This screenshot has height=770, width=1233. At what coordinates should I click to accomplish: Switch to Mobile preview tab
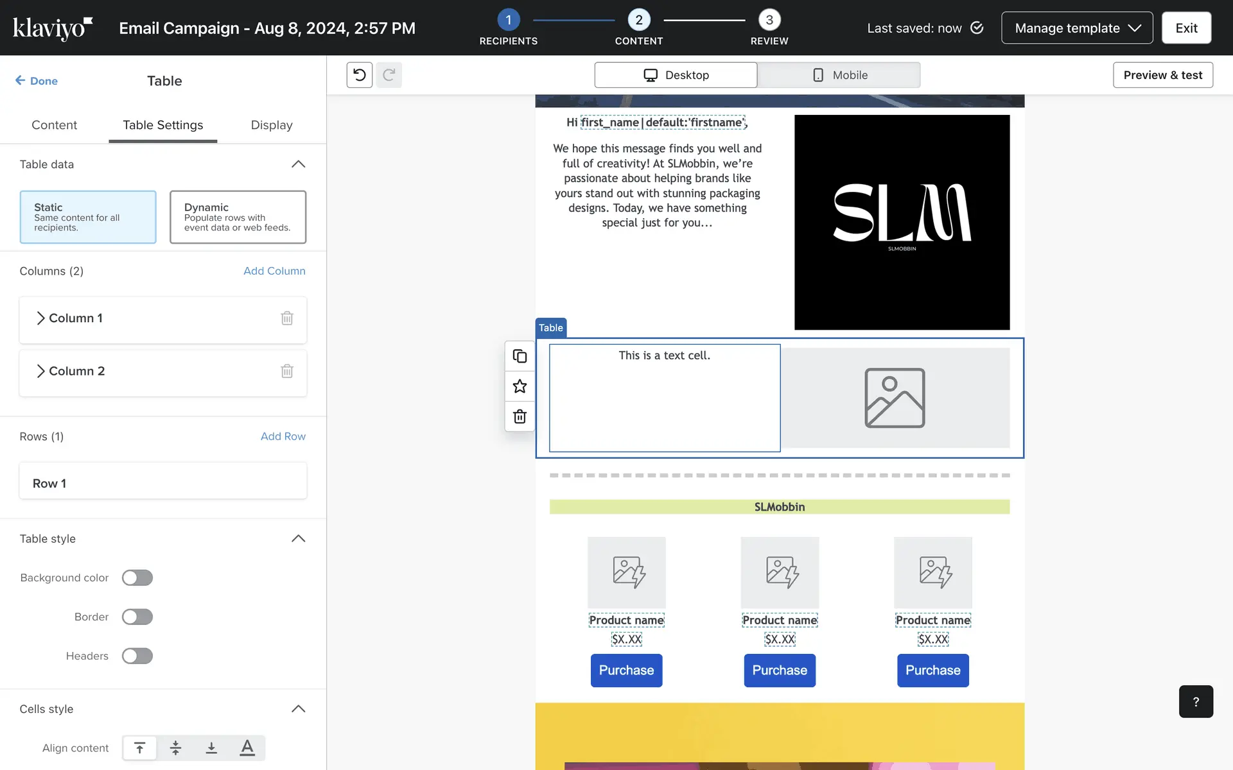click(x=839, y=75)
